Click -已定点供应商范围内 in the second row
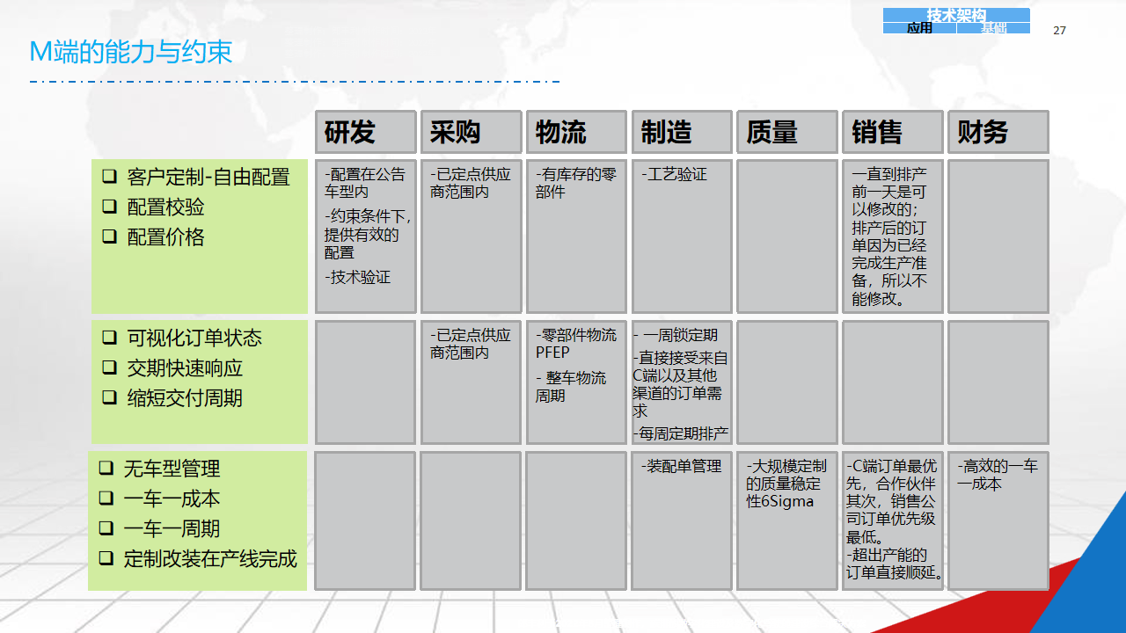This screenshot has height=633, width=1126. point(470,344)
